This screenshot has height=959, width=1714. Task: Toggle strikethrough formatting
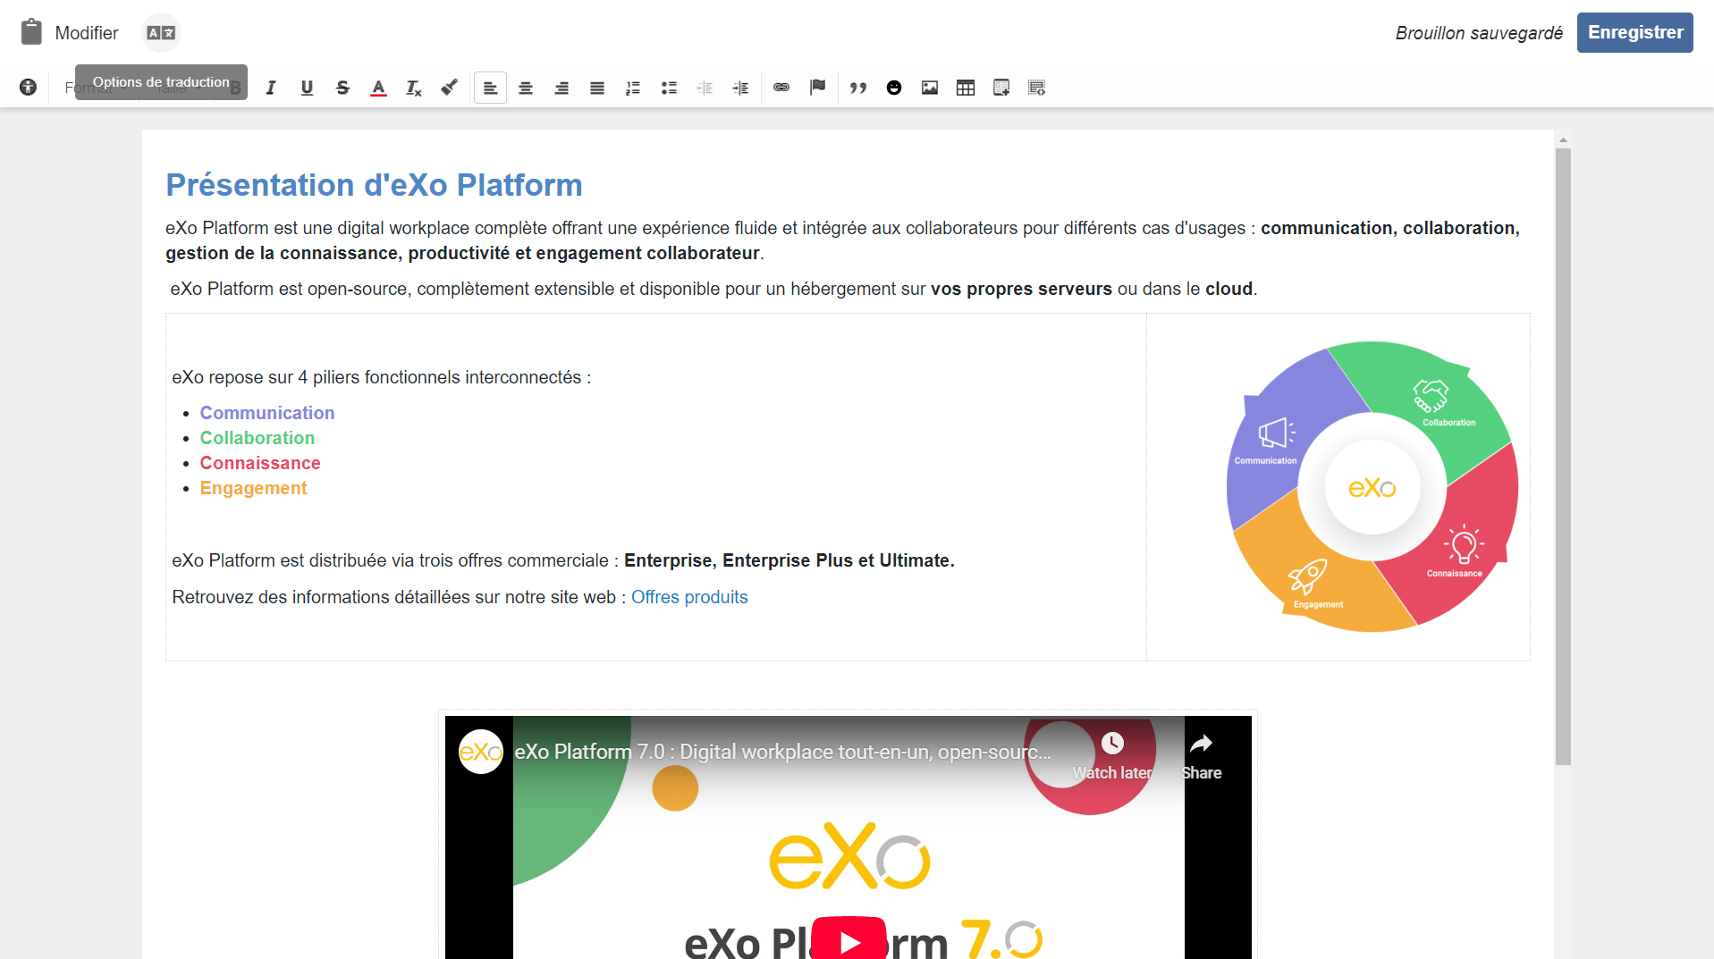pos(342,88)
